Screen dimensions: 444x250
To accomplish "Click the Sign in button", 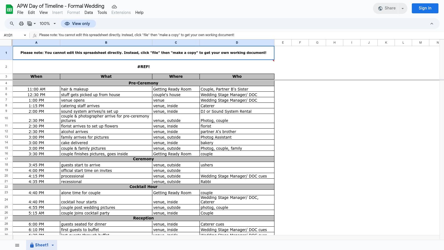I will (425, 8).
